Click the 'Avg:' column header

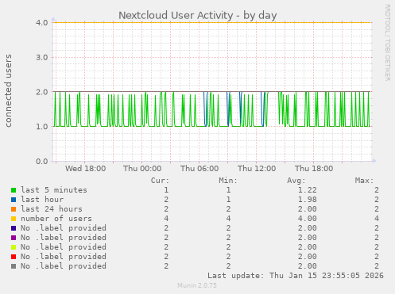coord(296,181)
